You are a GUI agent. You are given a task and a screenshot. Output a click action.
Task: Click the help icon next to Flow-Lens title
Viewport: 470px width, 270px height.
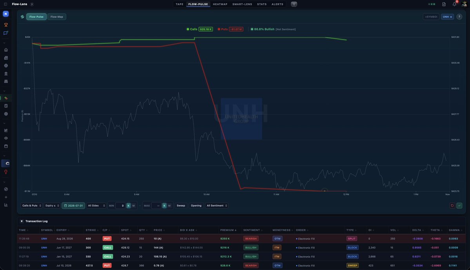[32, 4]
